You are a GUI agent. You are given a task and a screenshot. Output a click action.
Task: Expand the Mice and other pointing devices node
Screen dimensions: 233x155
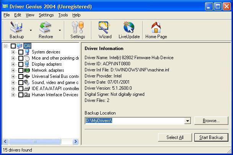(13, 58)
